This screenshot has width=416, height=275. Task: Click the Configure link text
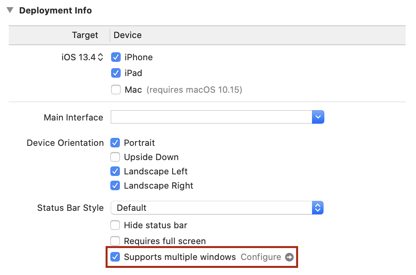click(261, 257)
